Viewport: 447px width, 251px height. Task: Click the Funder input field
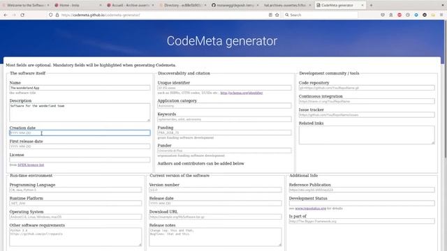coord(224,151)
